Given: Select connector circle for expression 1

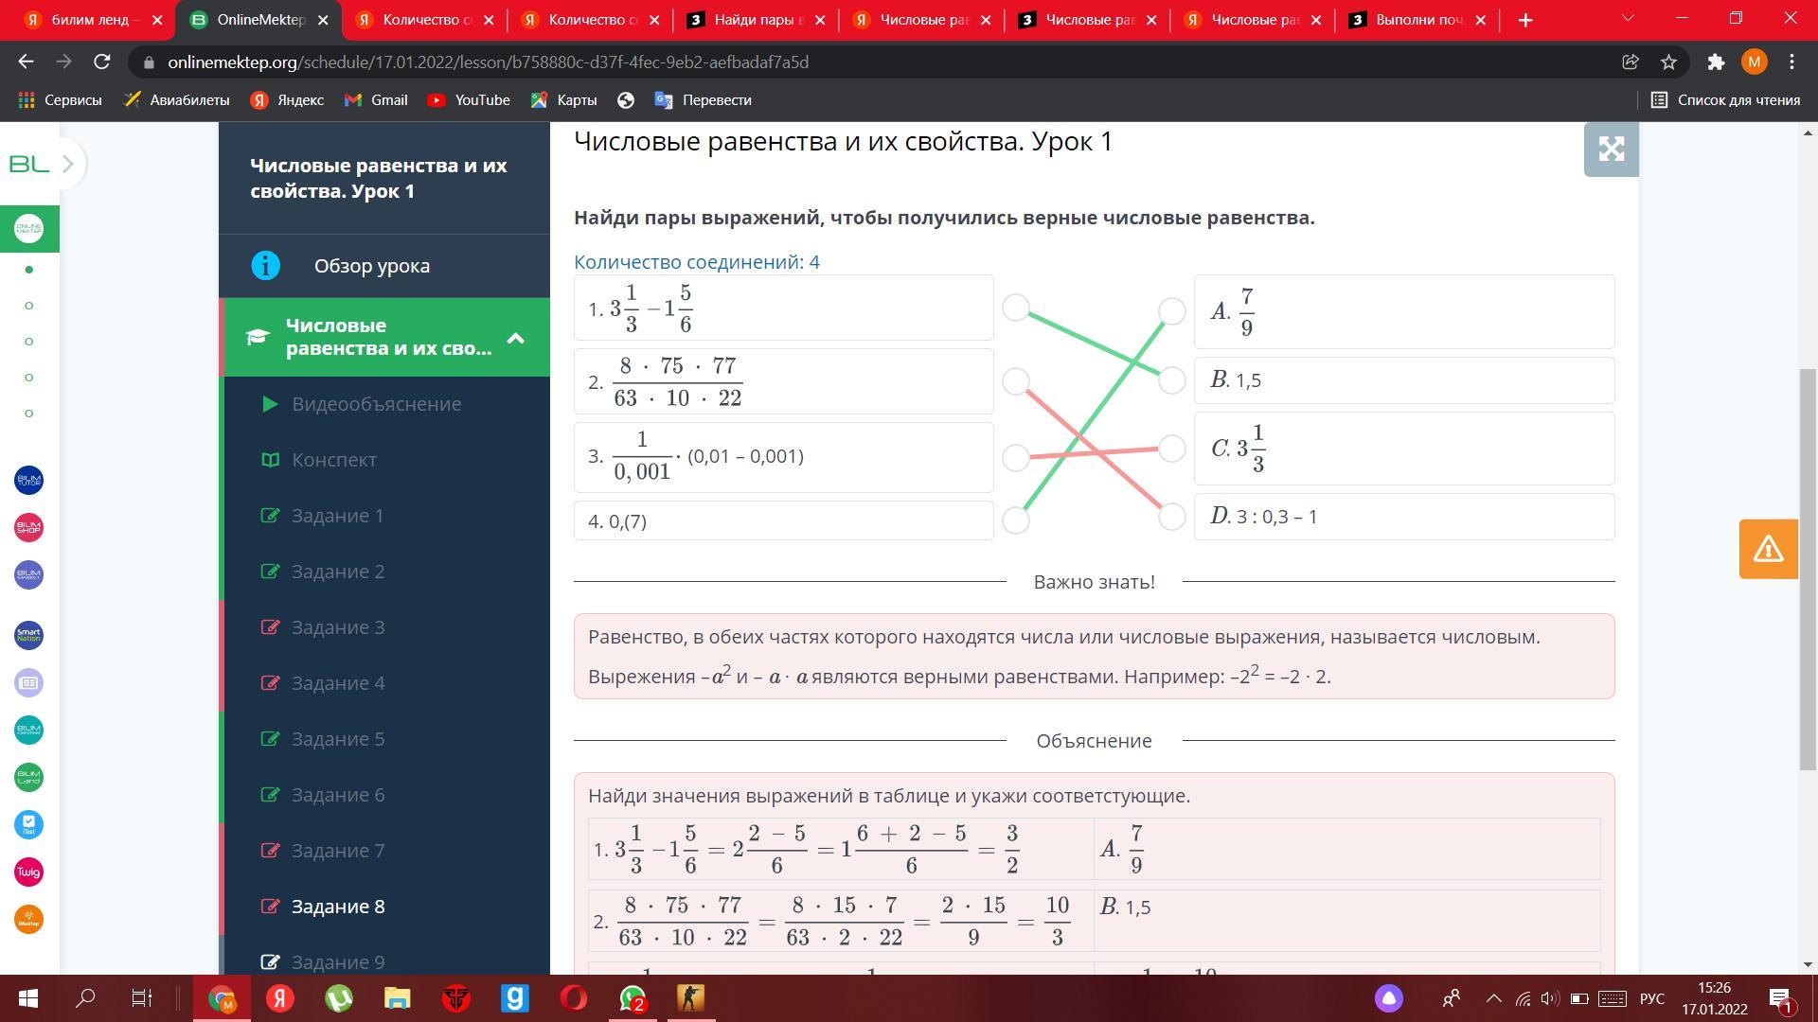Looking at the screenshot, I should pyautogui.click(x=1016, y=308).
